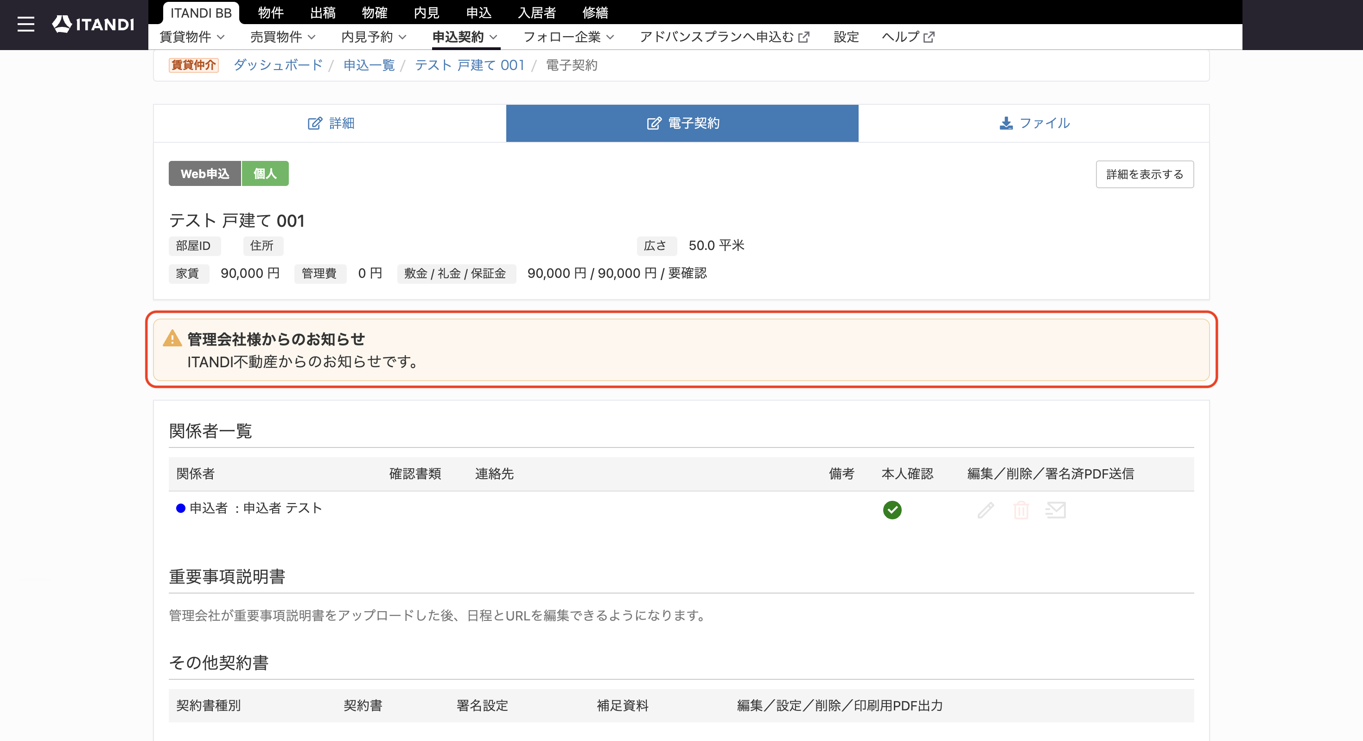
Task: Click the 家賃 label
Action: 188,273
